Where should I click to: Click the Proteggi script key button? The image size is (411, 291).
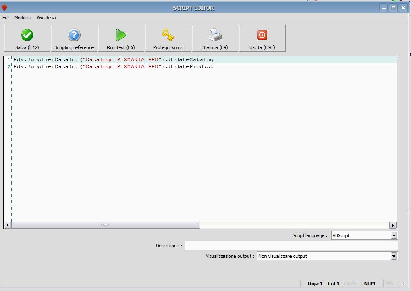[x=168, y=38]
